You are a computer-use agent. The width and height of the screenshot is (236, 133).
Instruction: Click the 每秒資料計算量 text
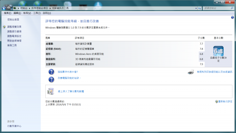[84, 44]
